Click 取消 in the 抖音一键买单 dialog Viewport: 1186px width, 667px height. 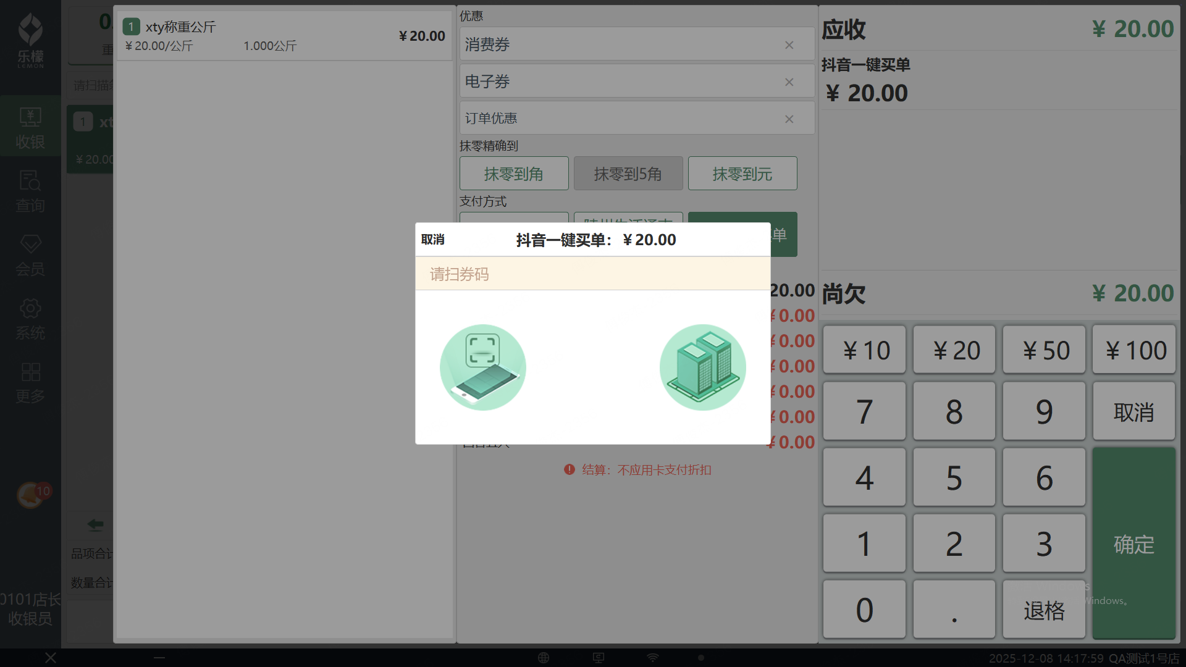click(x=432, y=240)
